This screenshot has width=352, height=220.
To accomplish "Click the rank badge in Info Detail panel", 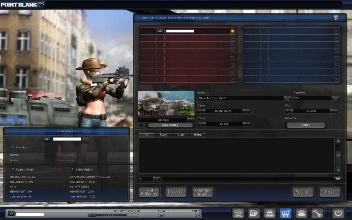I will tap(47, 139).
